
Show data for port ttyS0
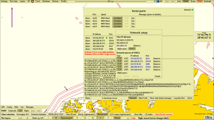[x=87, y=18]
